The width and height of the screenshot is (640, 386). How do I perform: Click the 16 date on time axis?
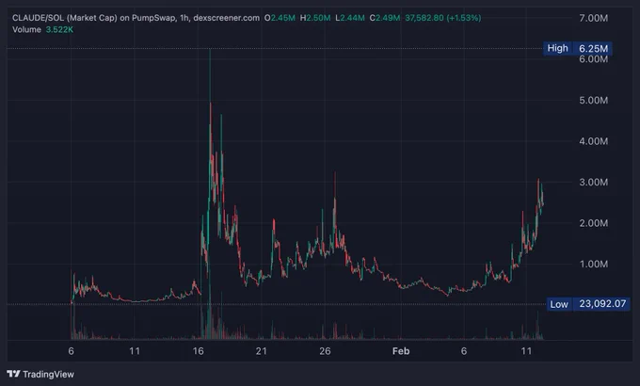click(198, 351)
